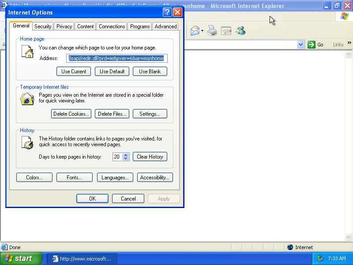Open Temporary Internet files Settings

click(x=150, y=114)
